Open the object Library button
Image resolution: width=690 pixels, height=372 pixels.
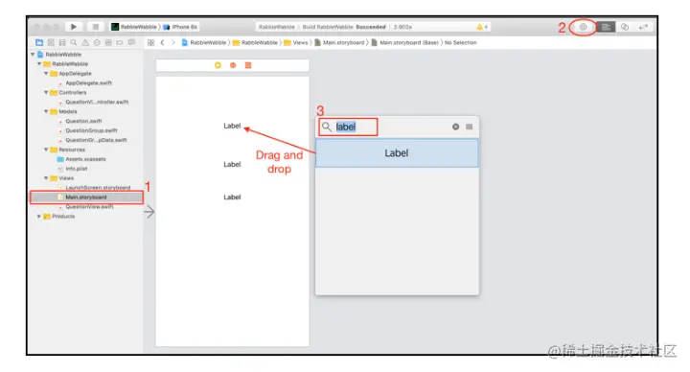point(583,27)
